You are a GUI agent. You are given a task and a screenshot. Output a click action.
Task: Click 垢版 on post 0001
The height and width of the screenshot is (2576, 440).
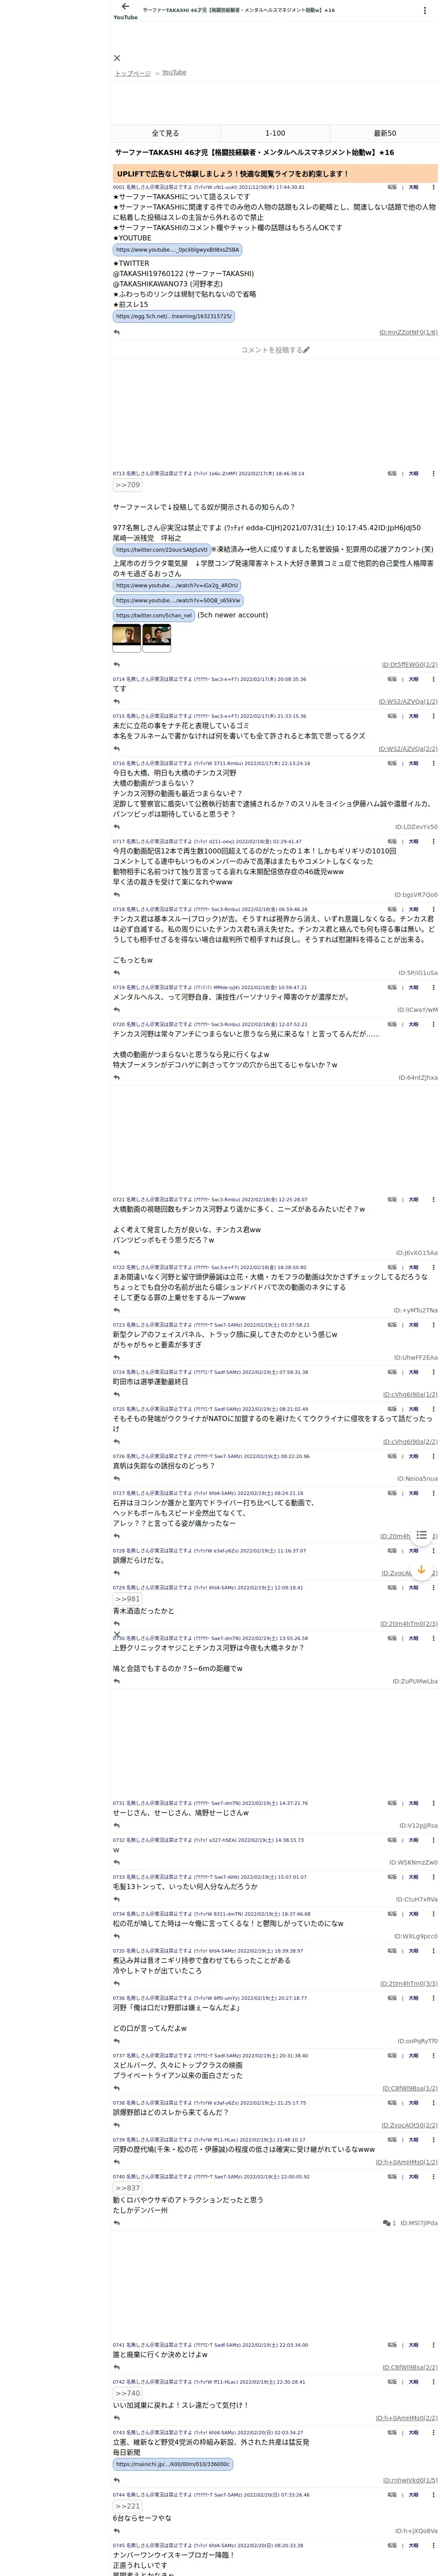coord(392,187)
